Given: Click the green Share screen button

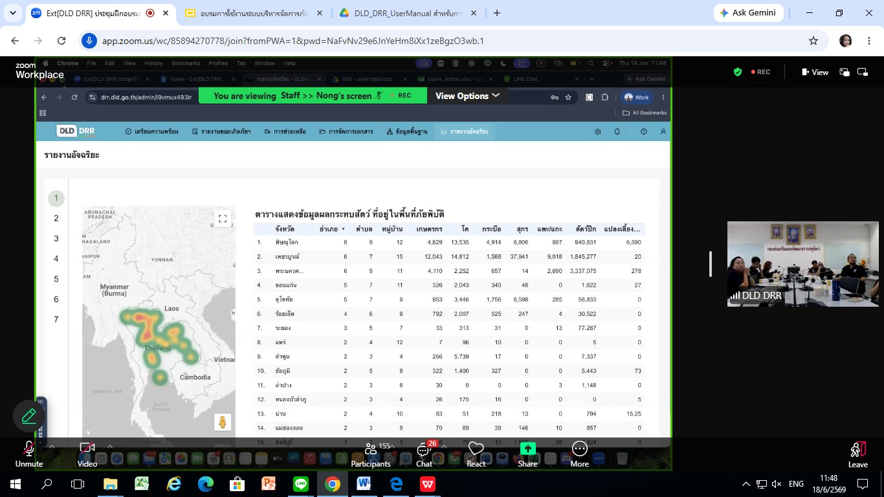Looking at the screenshot, I should [x=527, y=454].
